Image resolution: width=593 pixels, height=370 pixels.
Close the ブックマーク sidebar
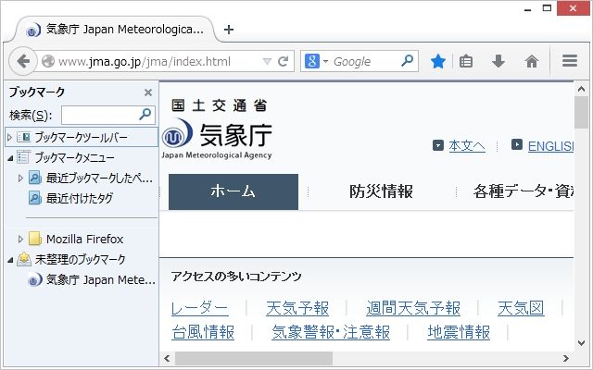pos(148,92)
